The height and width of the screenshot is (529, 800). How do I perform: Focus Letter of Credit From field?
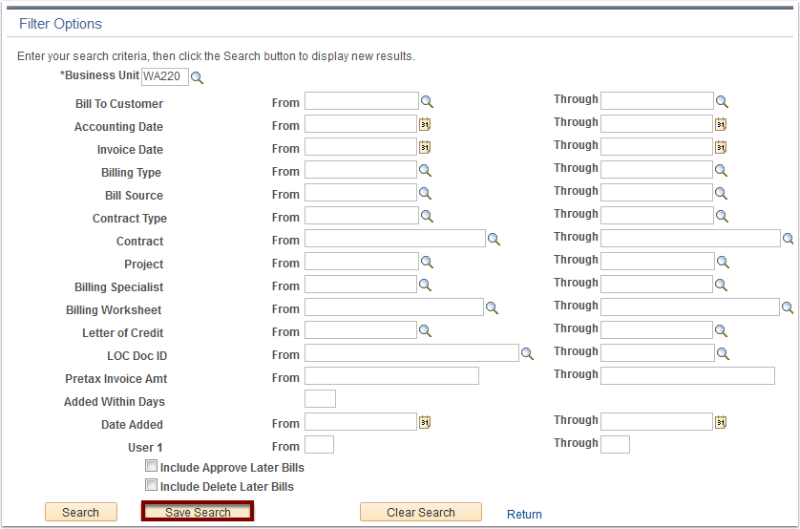pyautogui.click(x=361, y=330)
